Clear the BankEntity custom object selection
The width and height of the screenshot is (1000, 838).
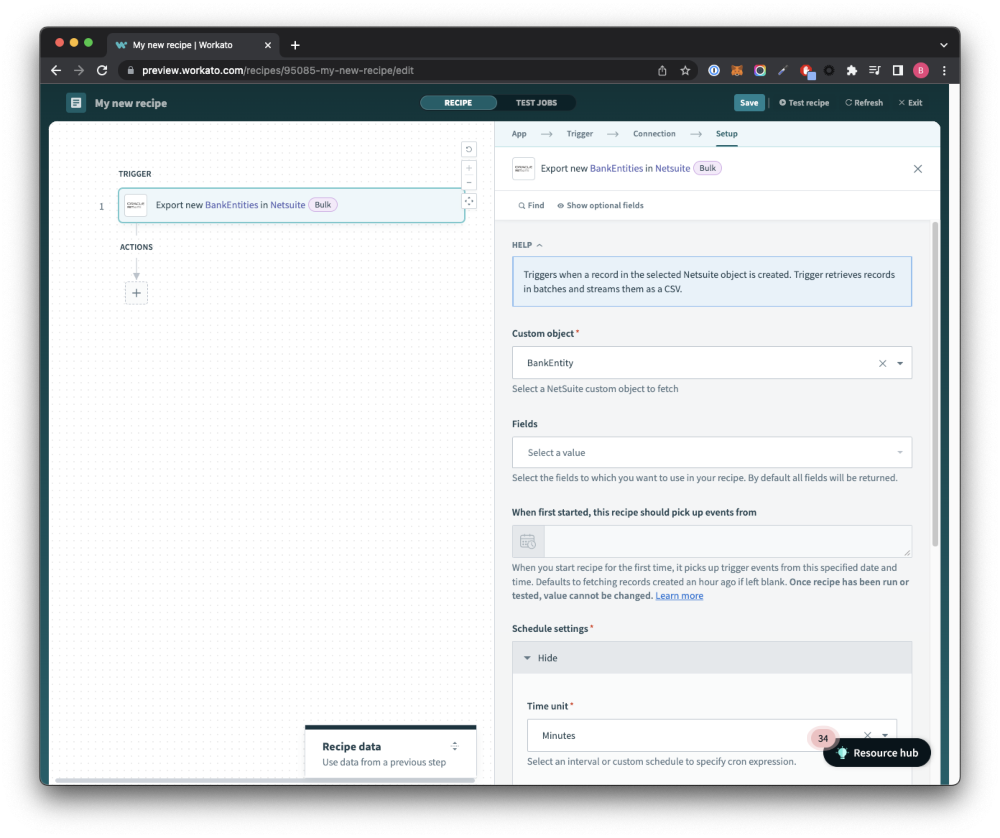point(883,363)
